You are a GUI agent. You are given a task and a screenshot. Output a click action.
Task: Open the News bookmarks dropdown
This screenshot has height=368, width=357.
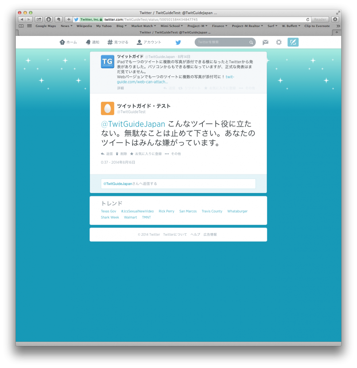[x=66, y=26]
